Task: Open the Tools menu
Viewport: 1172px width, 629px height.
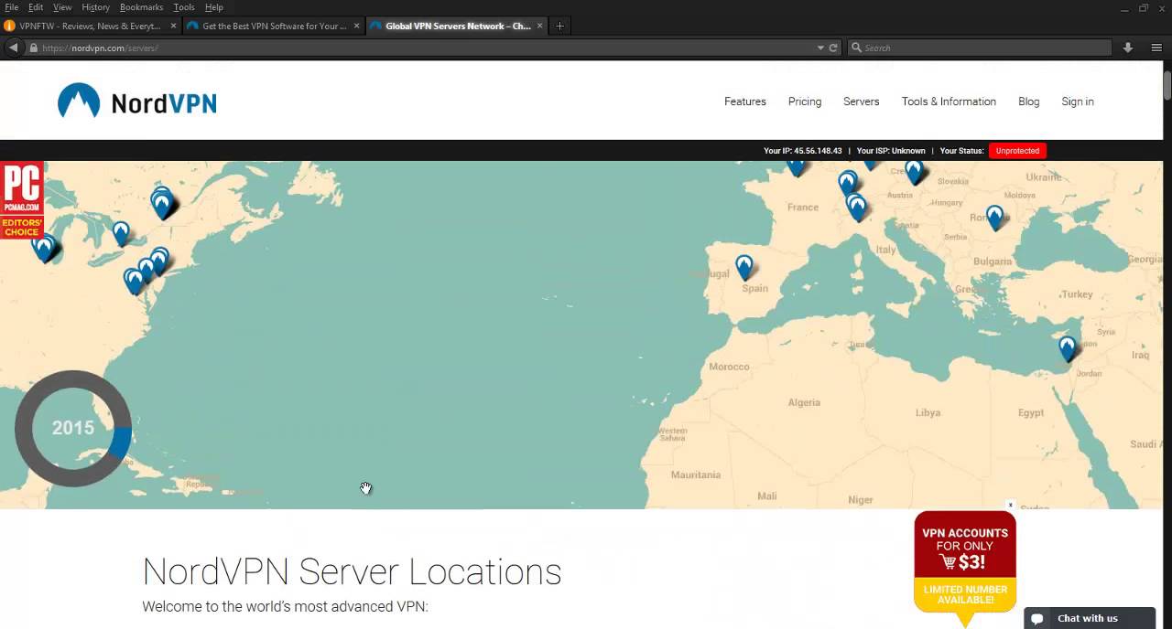Action: (184, 7)
